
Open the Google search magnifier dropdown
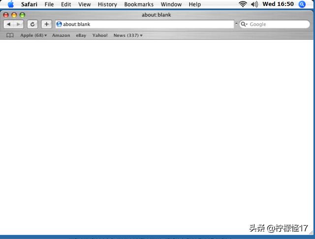pyautogui.click(x=244, y=24)
